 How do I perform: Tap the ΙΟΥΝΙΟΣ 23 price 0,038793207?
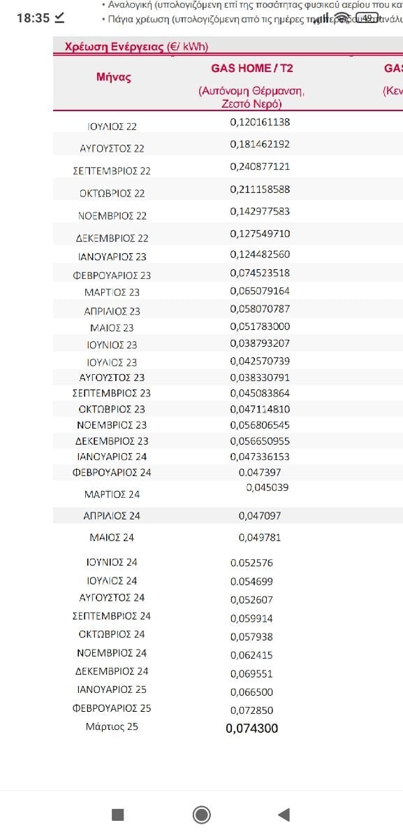[x=260, y=343]
